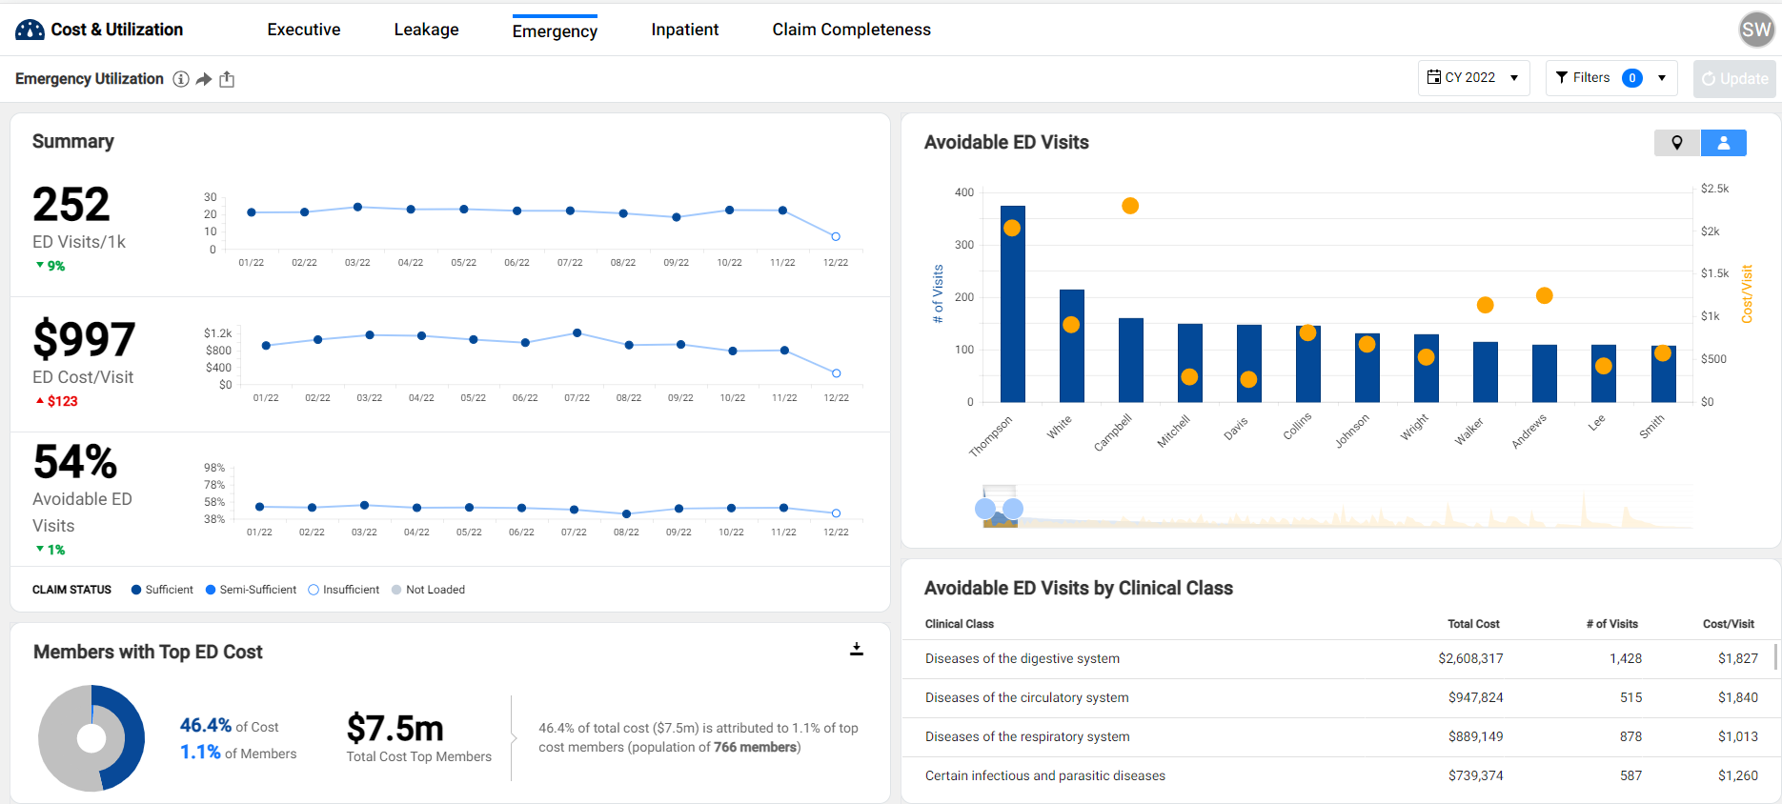The width and height of the screenshot is (1782, 804).
Task: Download the Members with Top ED Cost data
Action: click(x=856, y=649)
